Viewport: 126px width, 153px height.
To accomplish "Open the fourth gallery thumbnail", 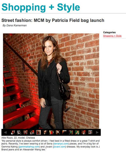I will 32,132.
